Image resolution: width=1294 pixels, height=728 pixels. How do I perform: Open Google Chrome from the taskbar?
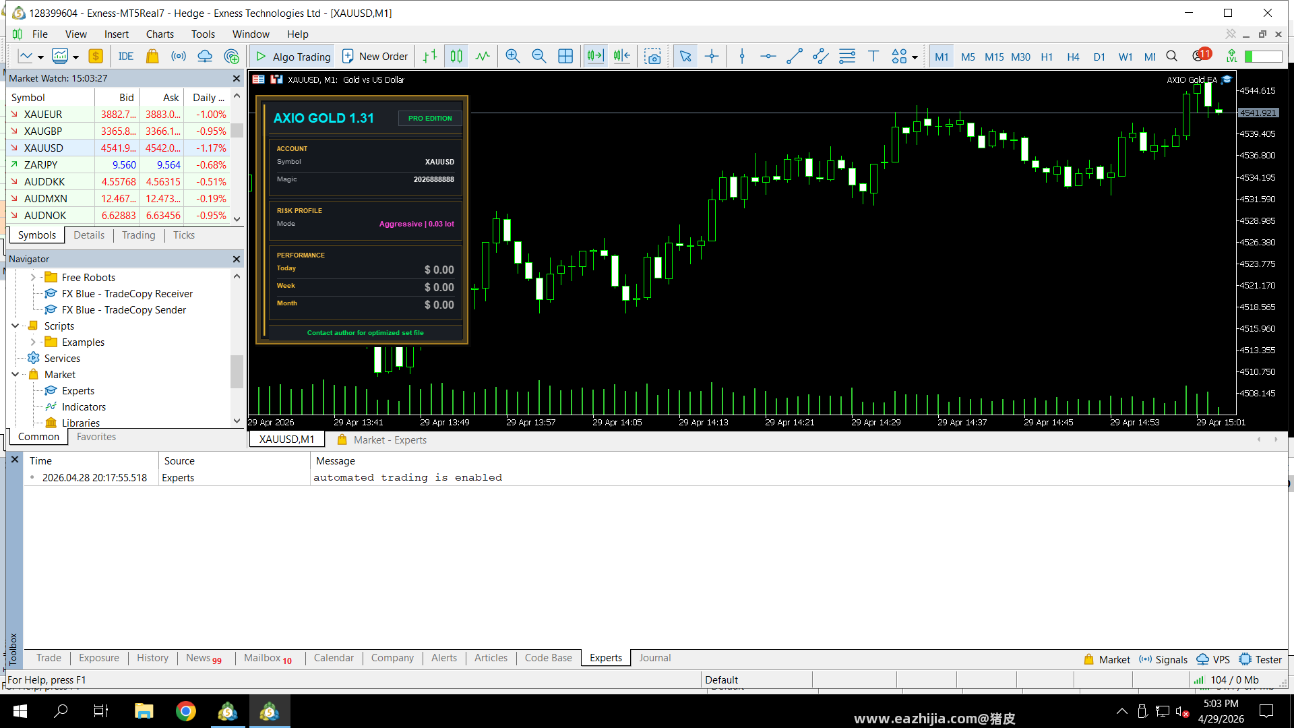click(x=186, y=711)
